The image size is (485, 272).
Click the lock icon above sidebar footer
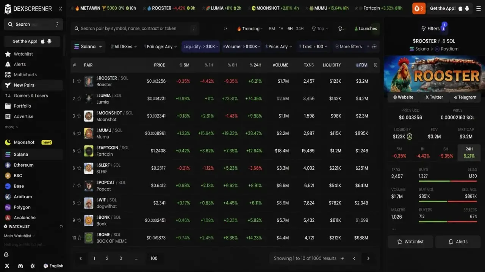(6, 255)
